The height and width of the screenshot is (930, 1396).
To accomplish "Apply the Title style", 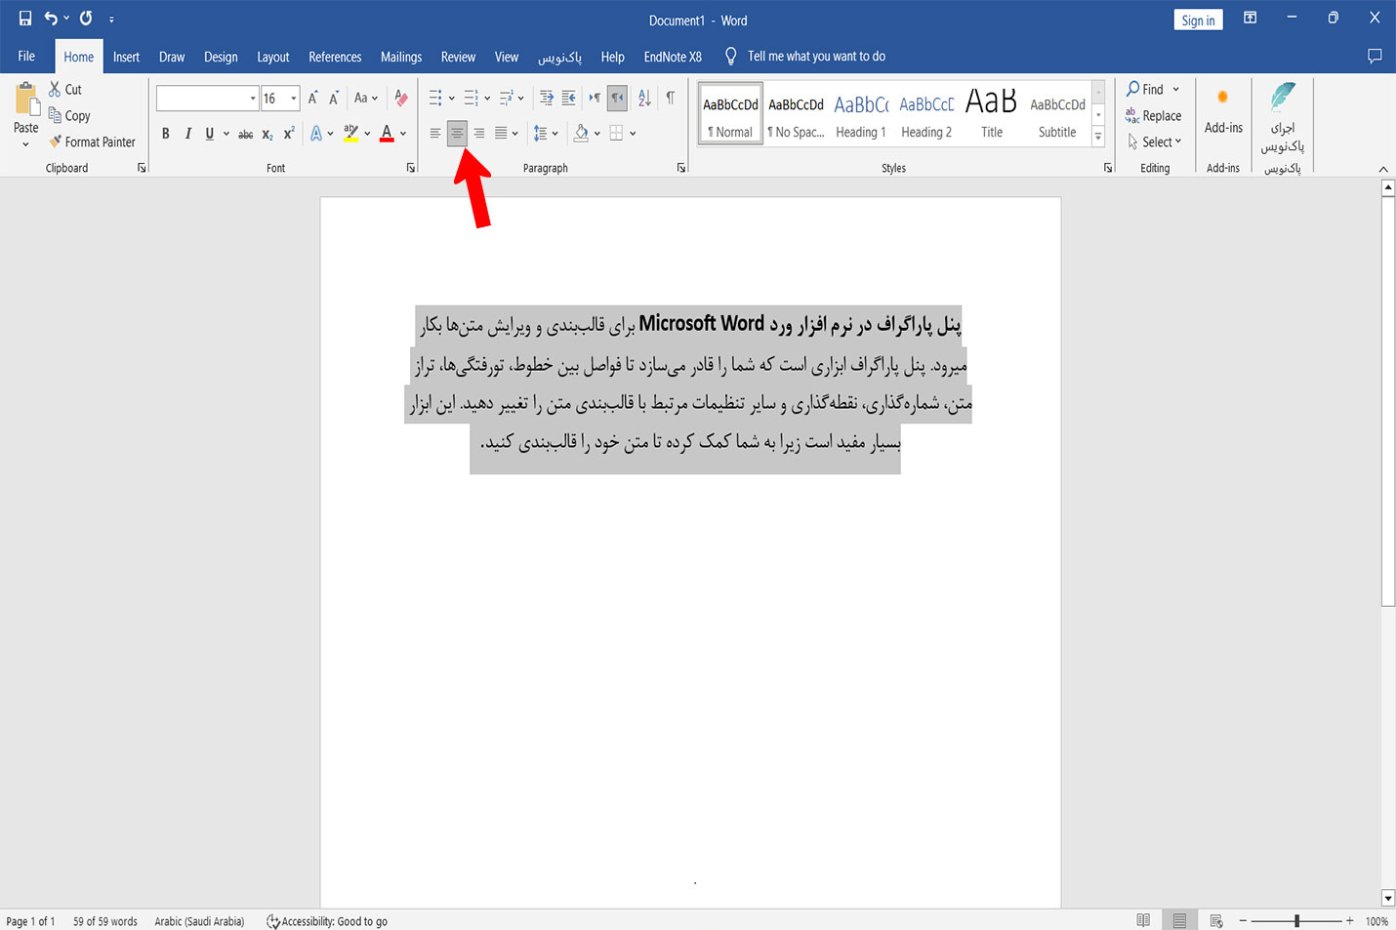I will [992, 114].
